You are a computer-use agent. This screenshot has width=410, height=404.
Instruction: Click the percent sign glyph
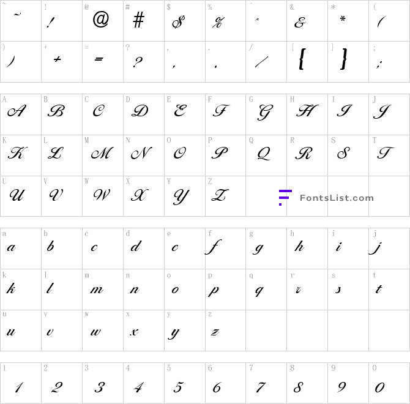(218, 23)
